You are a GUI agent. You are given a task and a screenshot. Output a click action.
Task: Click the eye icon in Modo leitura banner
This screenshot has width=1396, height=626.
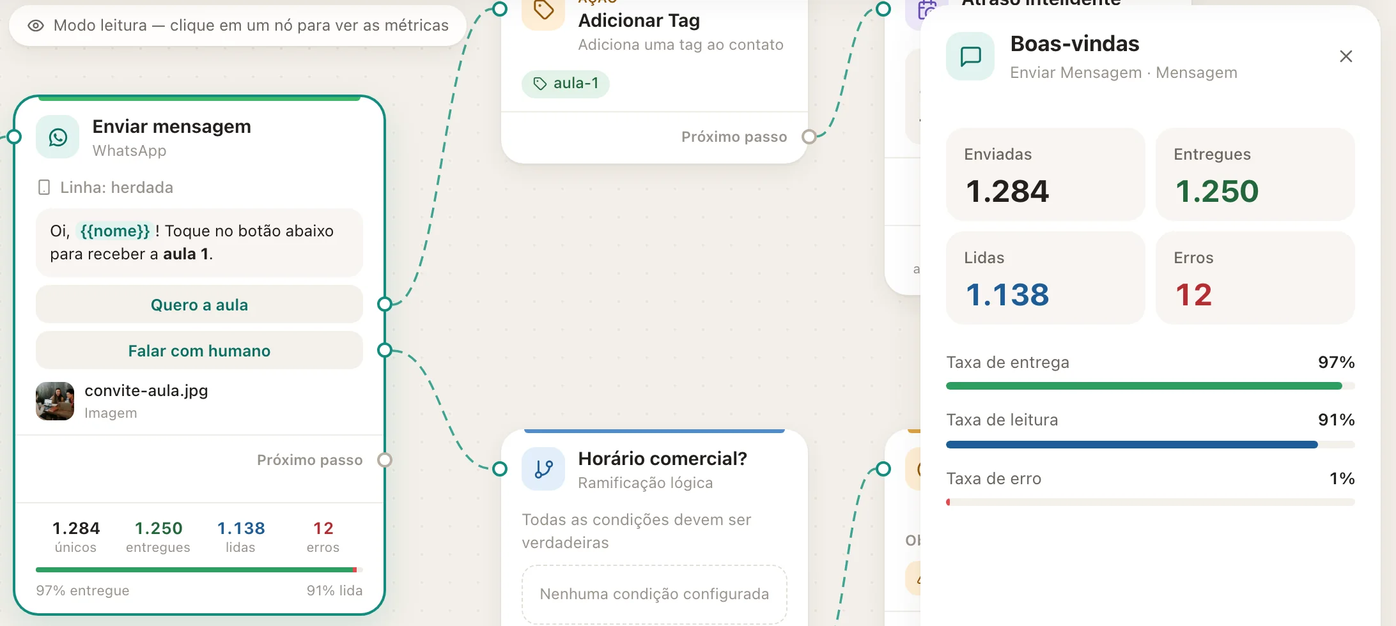pyautogui.click(x=36, y=26)
